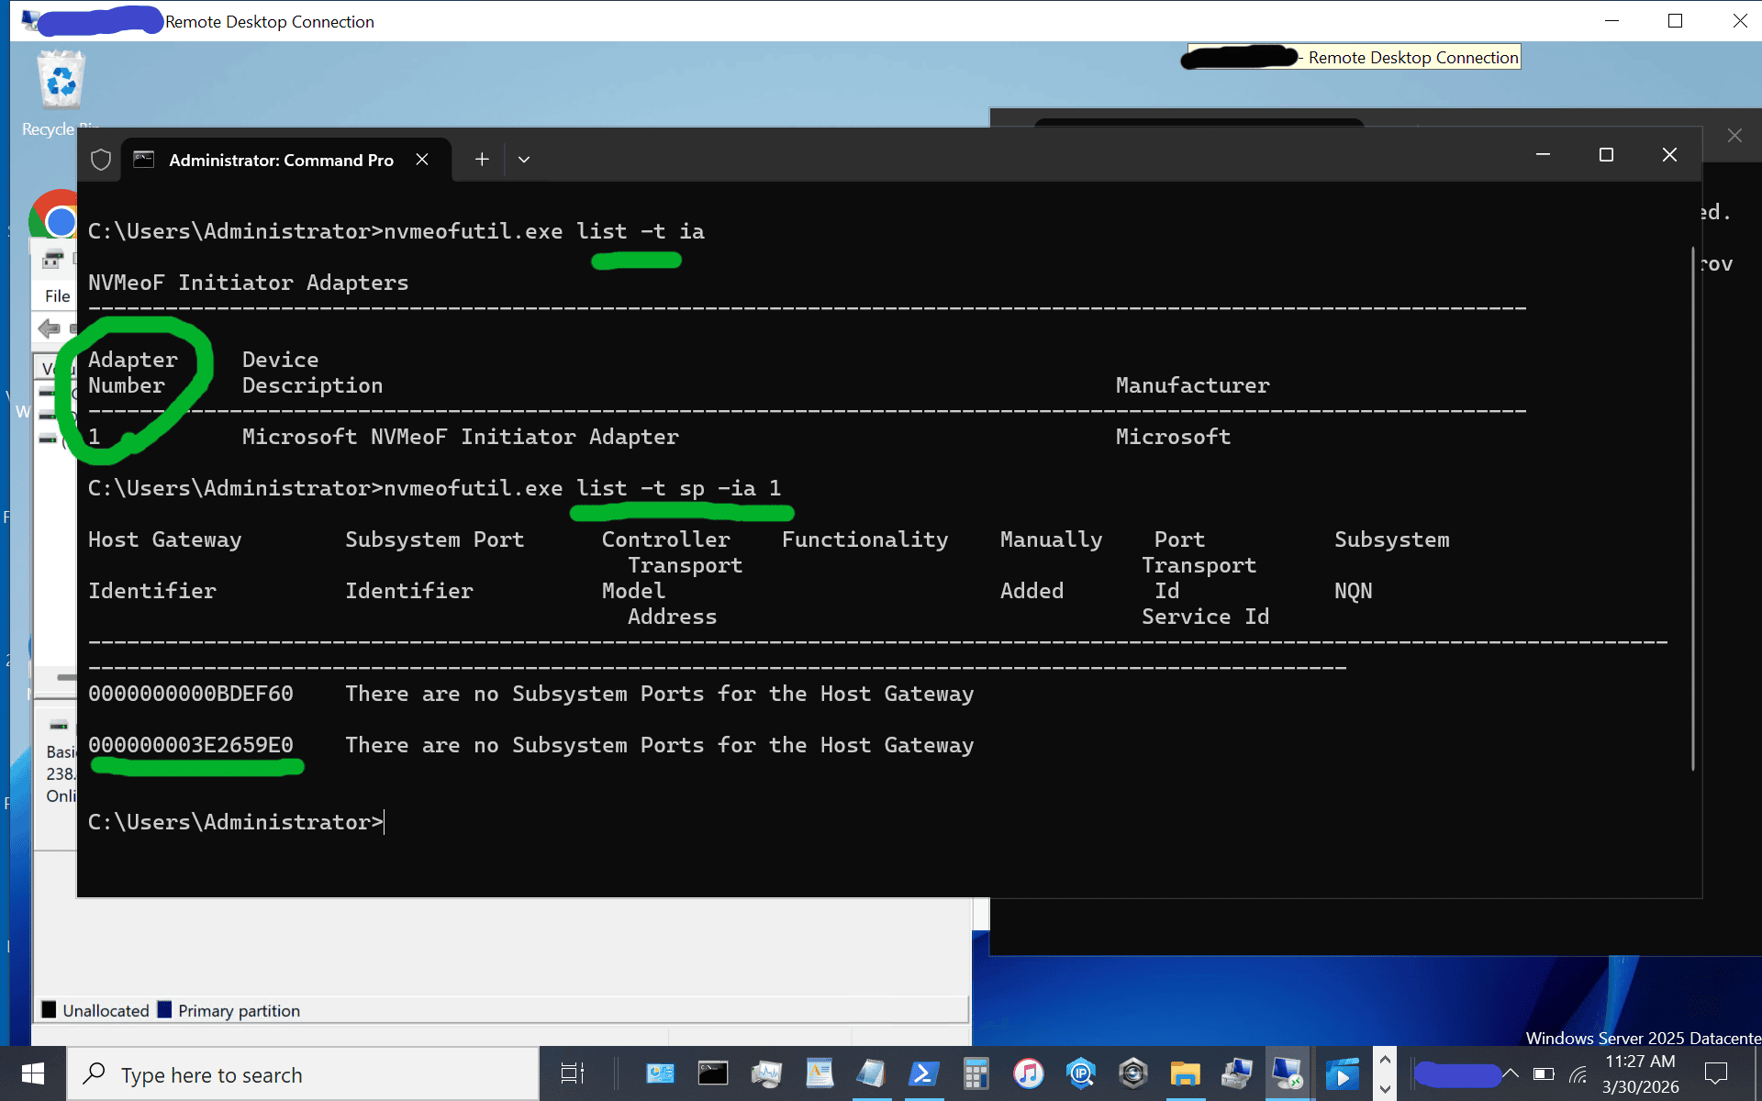Click the Unallocated legend label

106,1010
